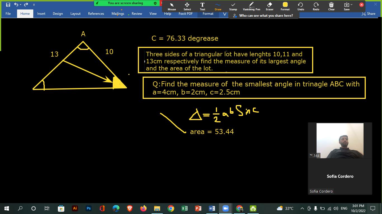Undo the last annotation
382x214 pixels.
point(301,6)
